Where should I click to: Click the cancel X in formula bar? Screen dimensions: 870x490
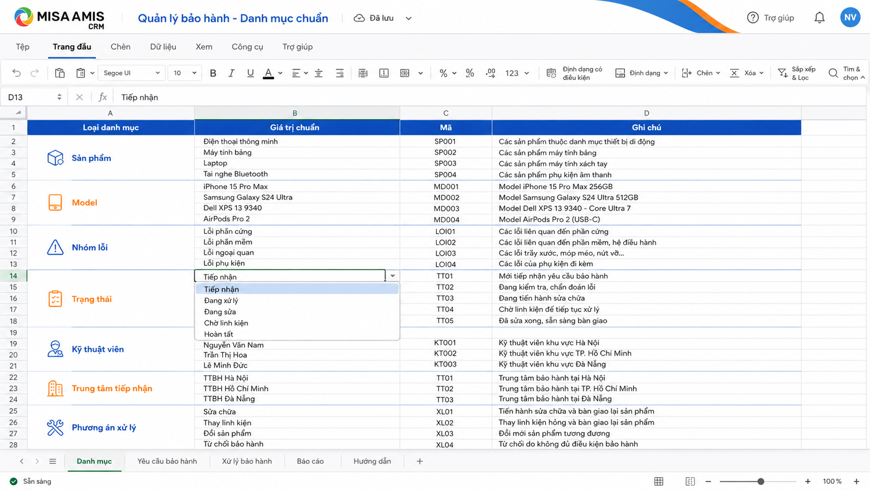click(x=79, y=97)
